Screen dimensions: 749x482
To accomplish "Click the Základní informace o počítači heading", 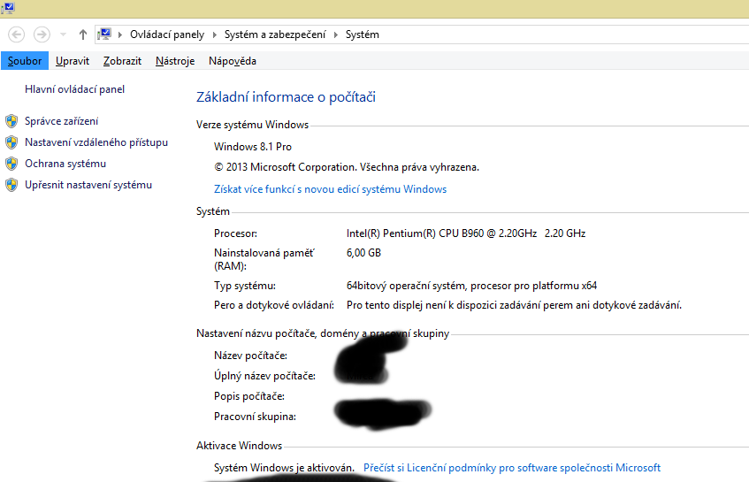I will (x=286, y=97).
